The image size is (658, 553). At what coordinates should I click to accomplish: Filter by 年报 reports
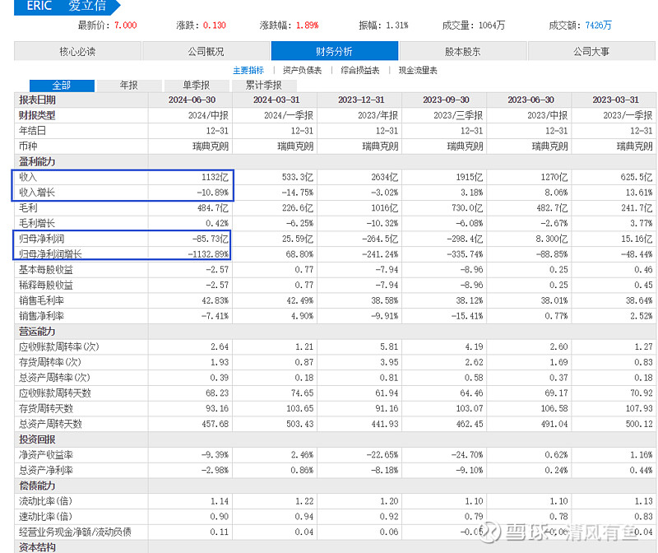coord(129,86)
